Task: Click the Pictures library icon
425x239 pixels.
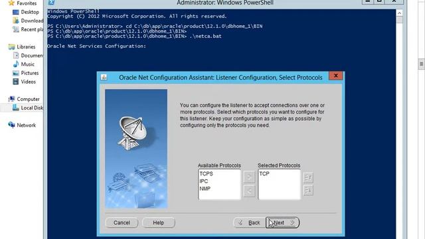Action: coord(16,72)
